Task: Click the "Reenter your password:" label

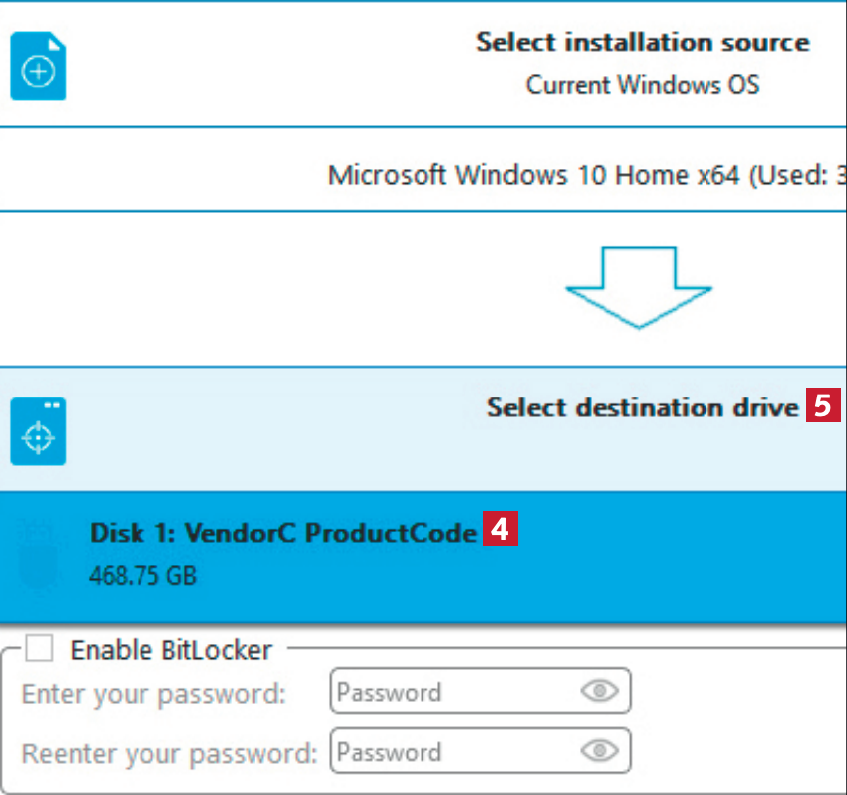Action: (169, 753)
